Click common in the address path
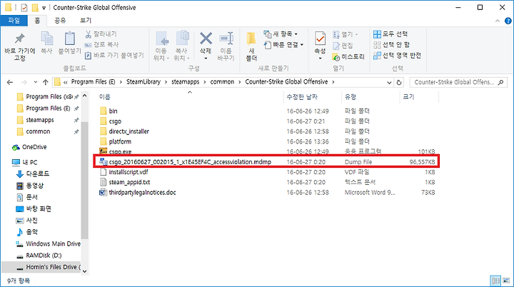The height and width of the screenshot is (287, 514). click(222, 82)
